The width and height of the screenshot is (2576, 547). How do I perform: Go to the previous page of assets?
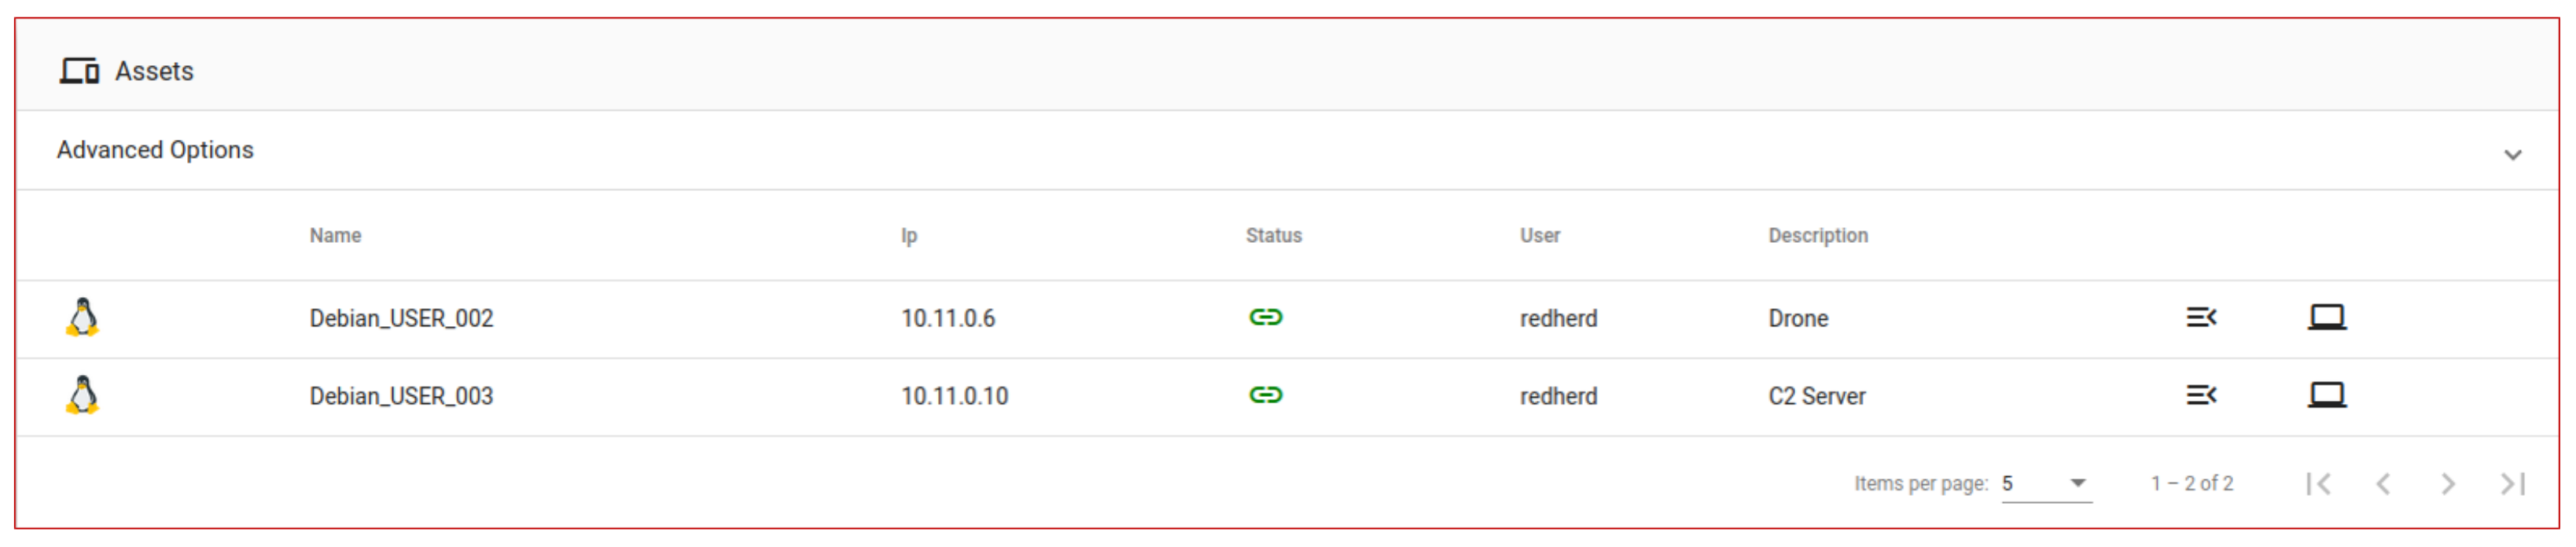[2383, 484]
